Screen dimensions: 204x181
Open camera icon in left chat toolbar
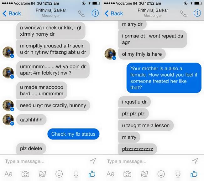coord(25,174)
